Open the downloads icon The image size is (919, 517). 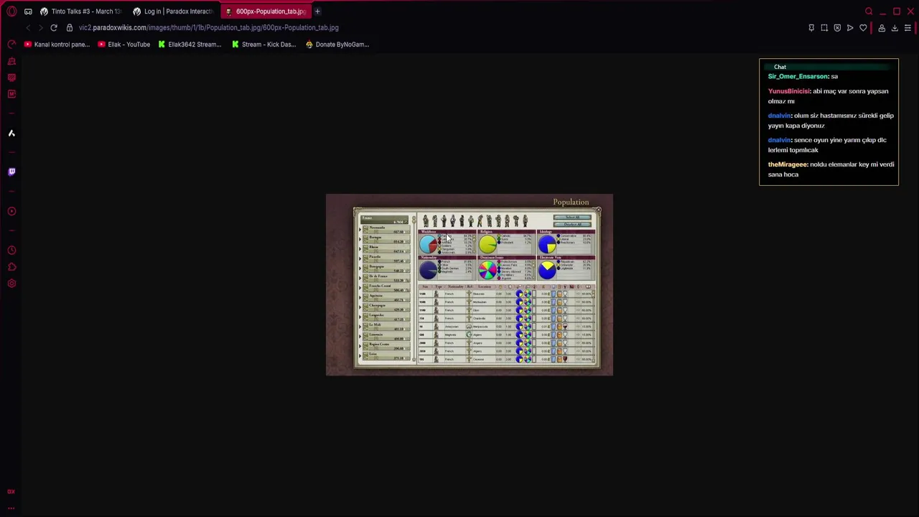tap(895, 28)
